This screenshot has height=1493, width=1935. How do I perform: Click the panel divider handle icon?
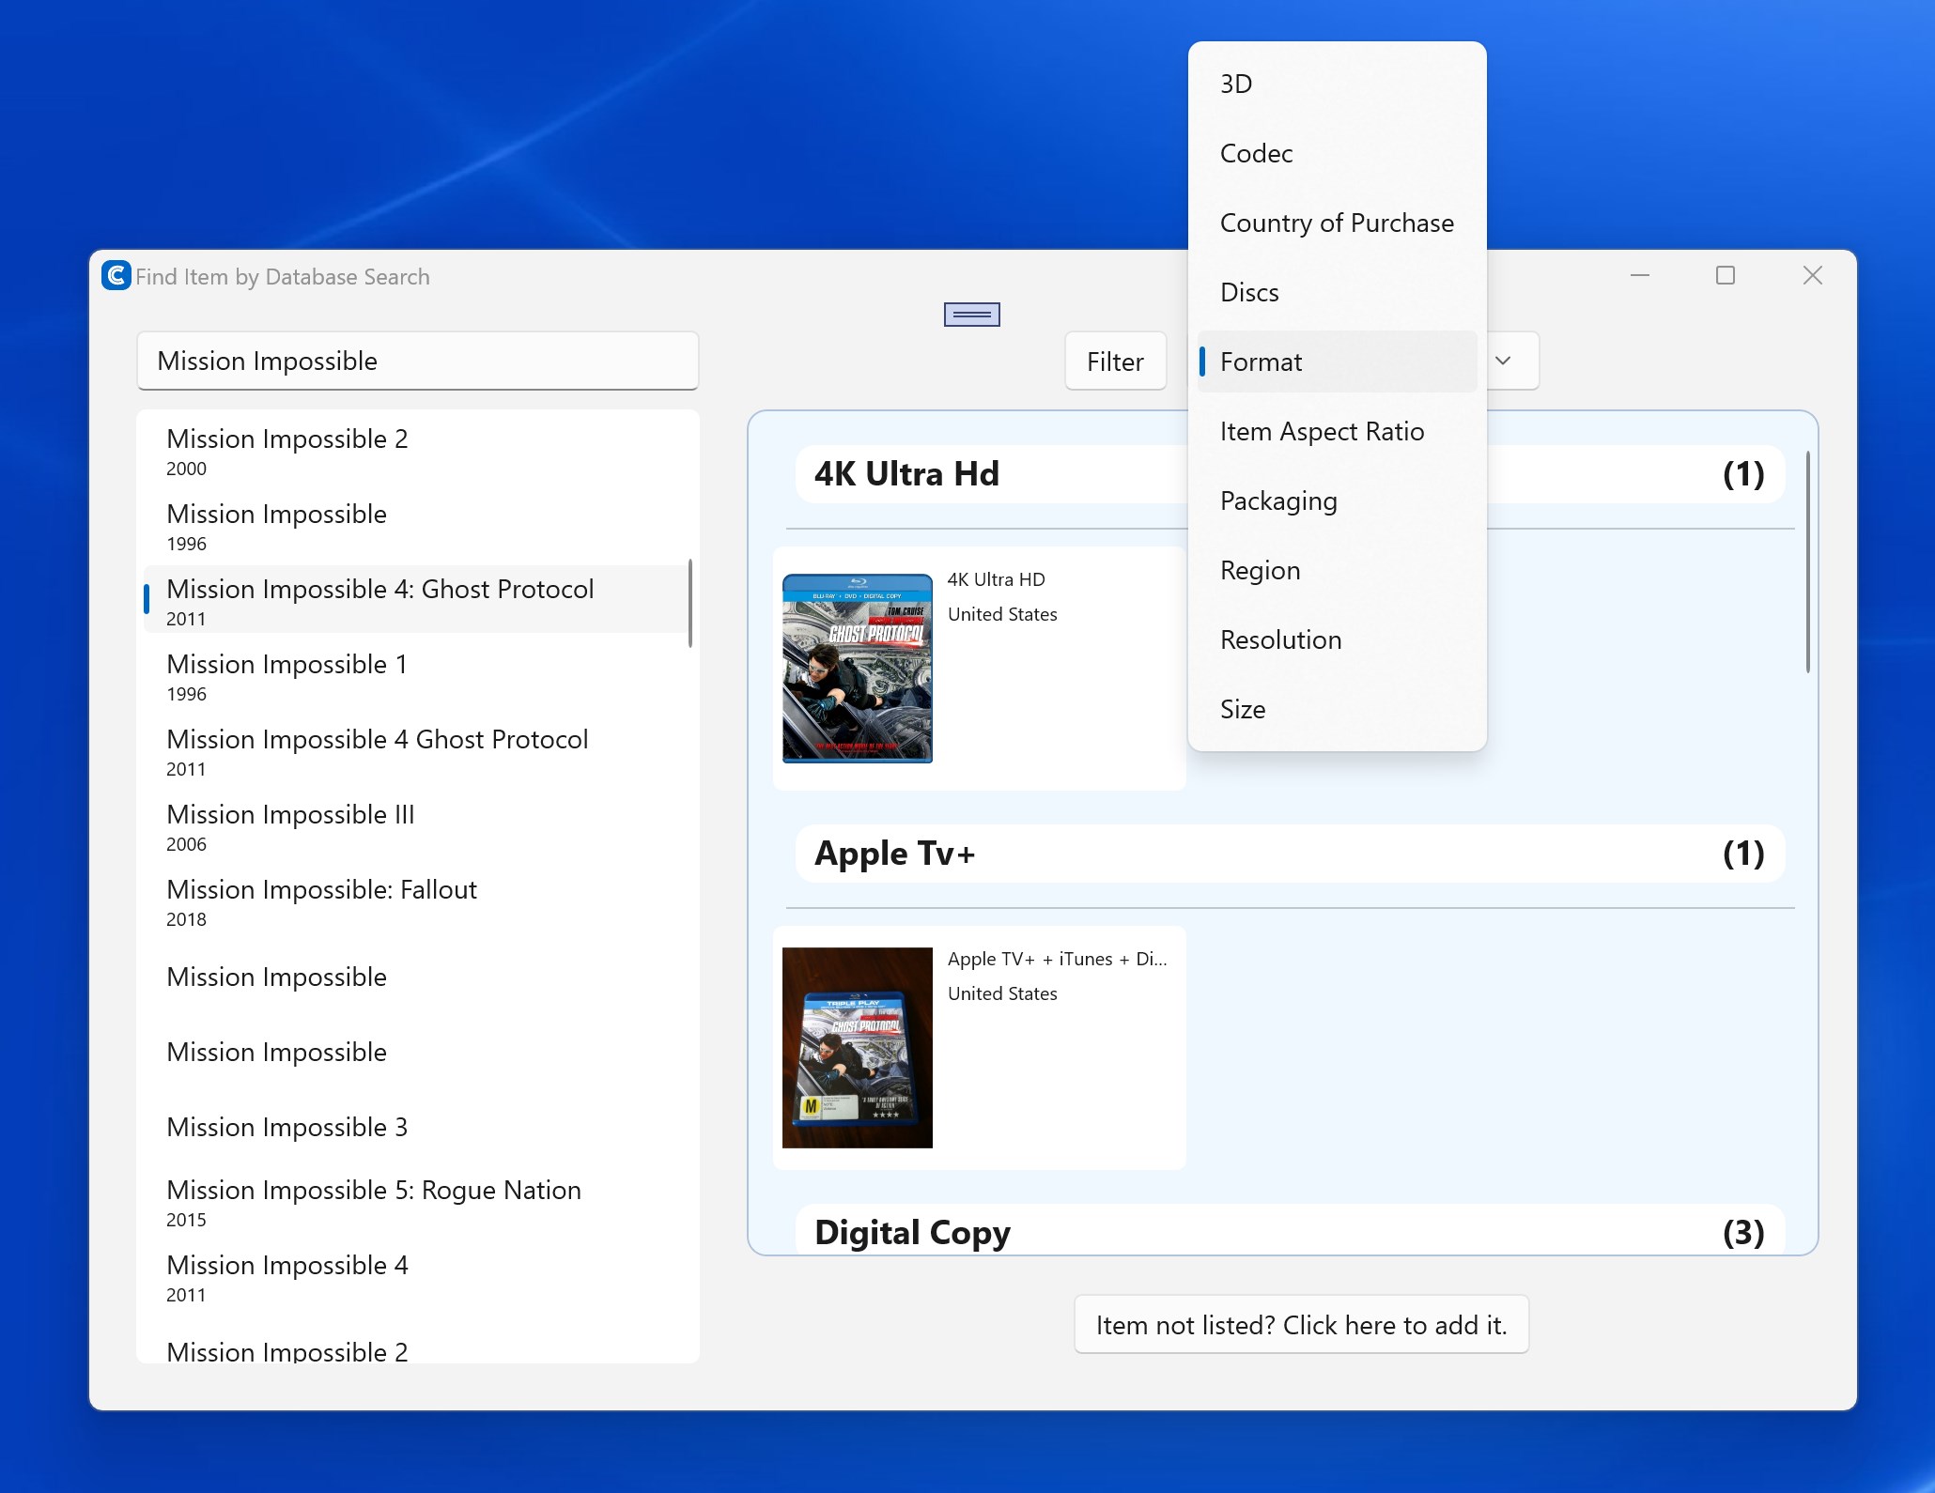[970, 315]
